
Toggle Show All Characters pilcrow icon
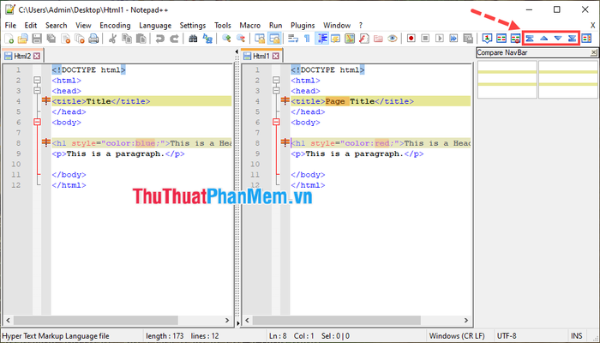(307, 39)
